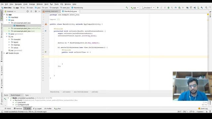Image resolution: width=212 pixels, height=119 pixels.
Task: Click the implements gutter icon beside onClick
Action: click(46, 52)
